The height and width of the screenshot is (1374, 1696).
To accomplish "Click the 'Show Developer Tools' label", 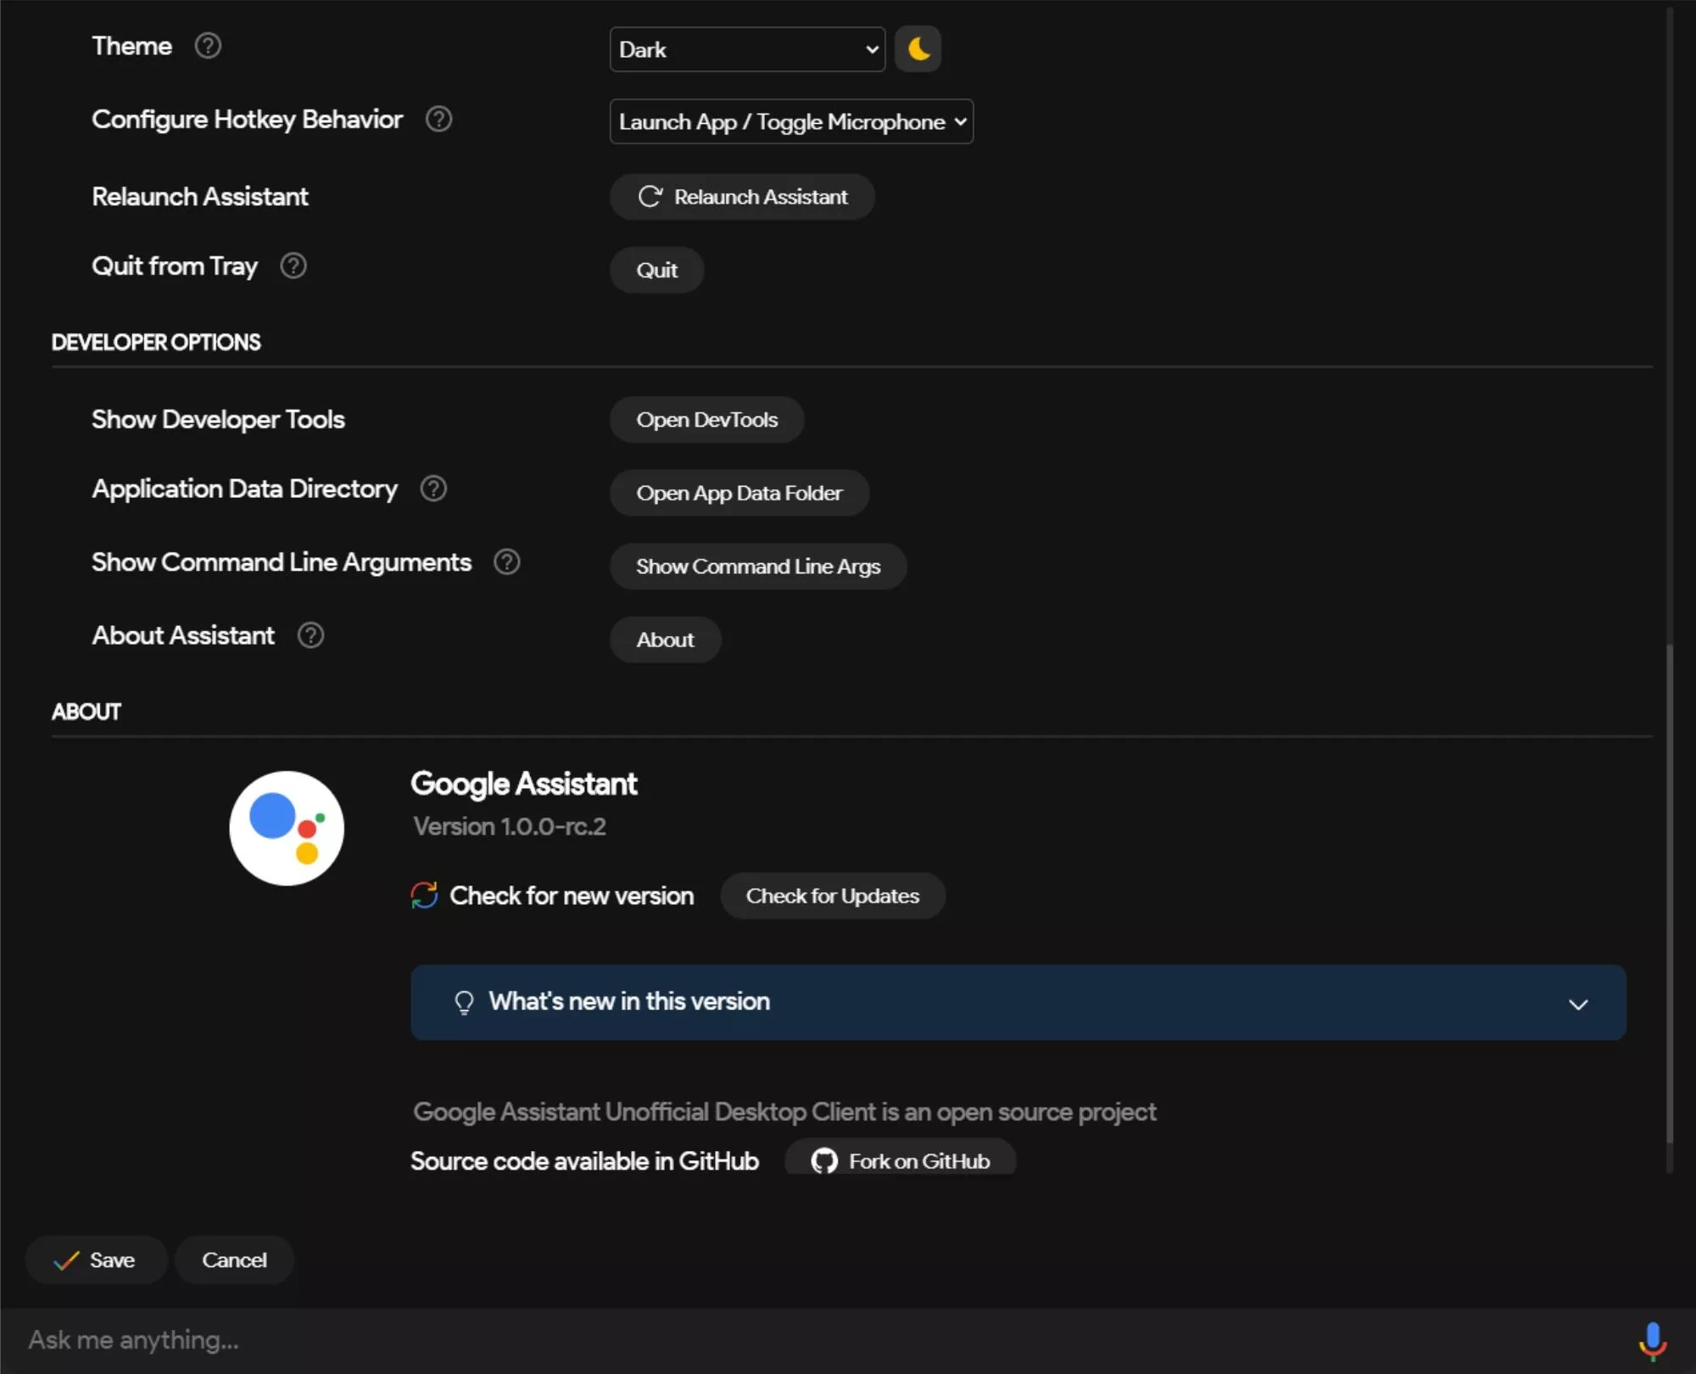I will click(218, 420).
